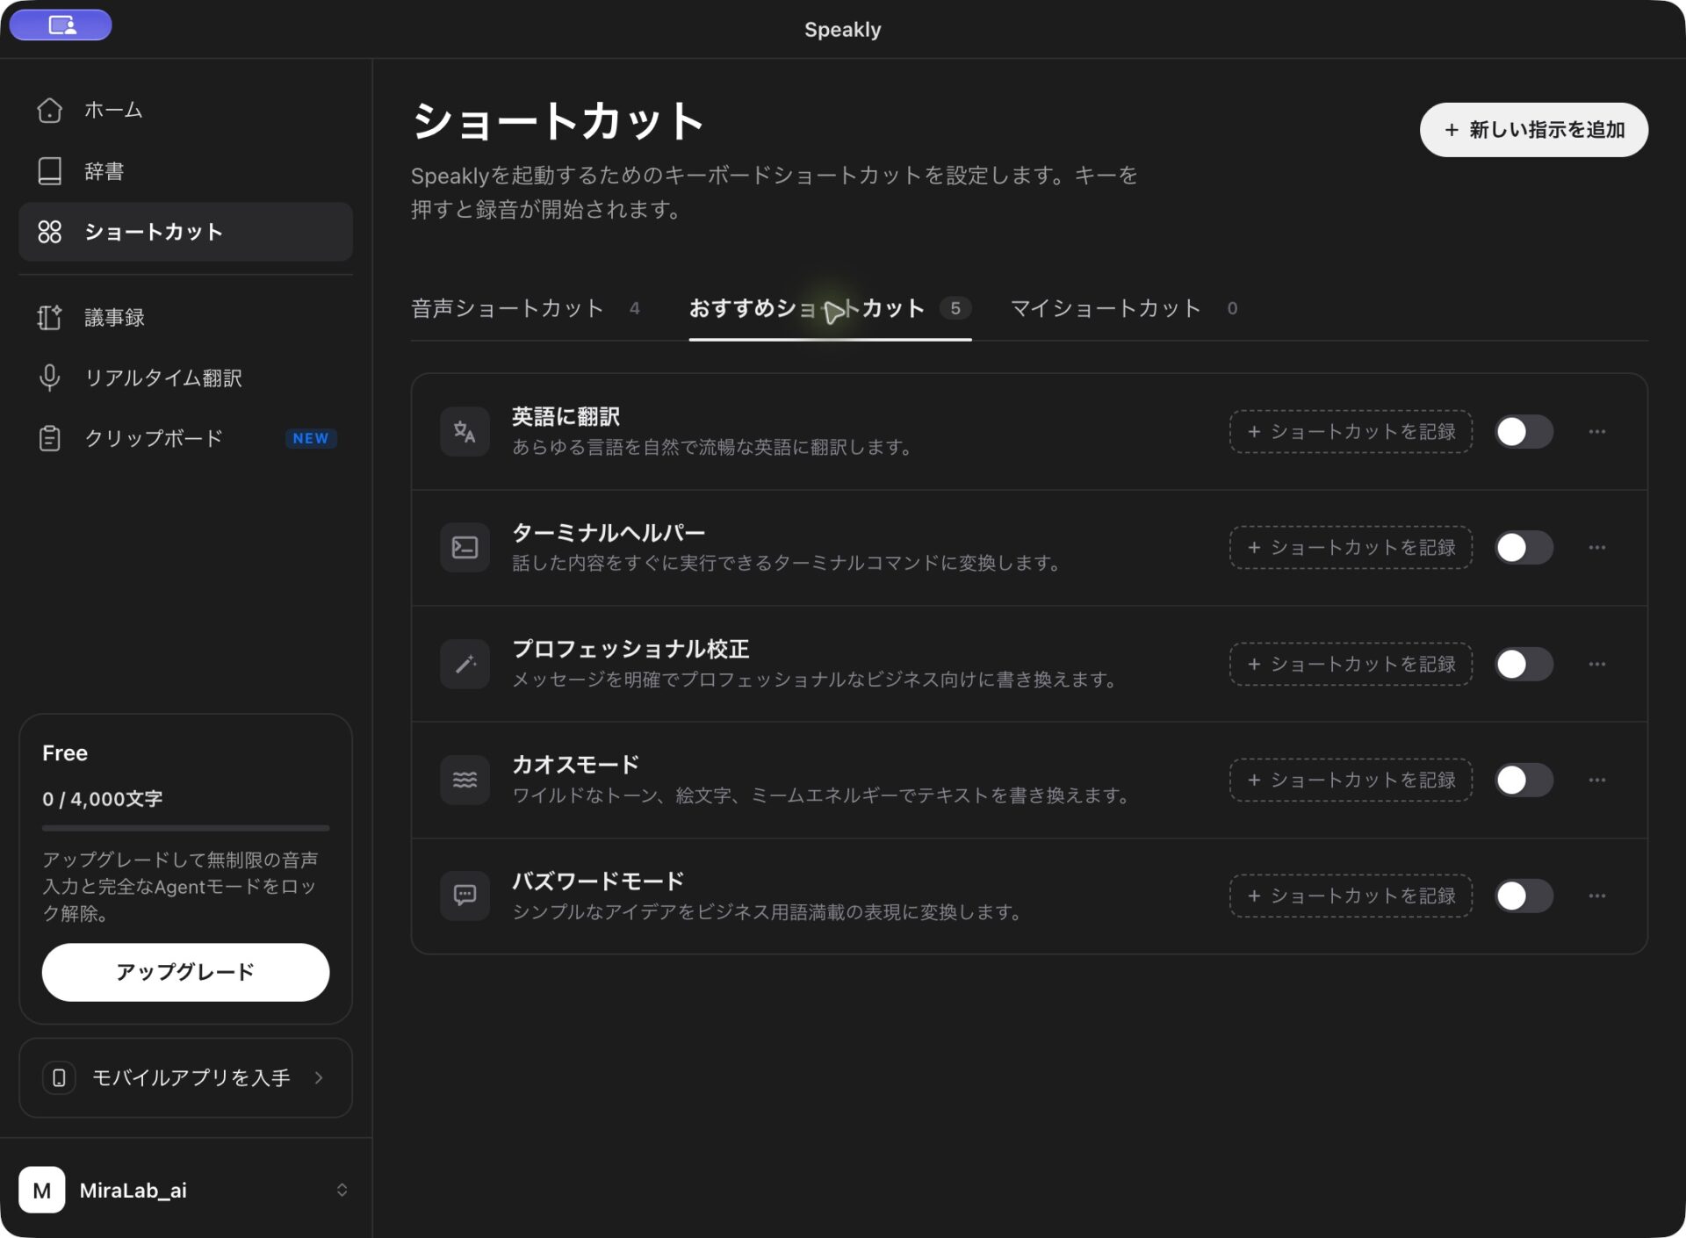Click the phone icon beside モバイルアプリを入手
The height and width of the screenshot is (1238, 1686).
pos(59,1077)
